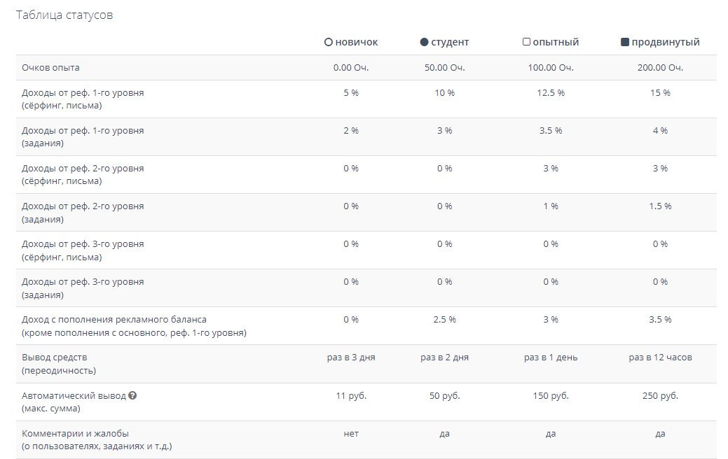Click the Очков опыта row label
This screenshot has height=459, width=728.
click(x=50, y=68)
